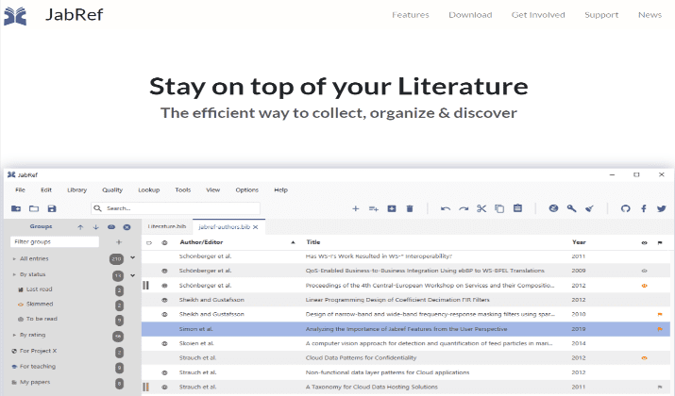Click the orange flag in the Simon et al. row

tap(660, 329)
